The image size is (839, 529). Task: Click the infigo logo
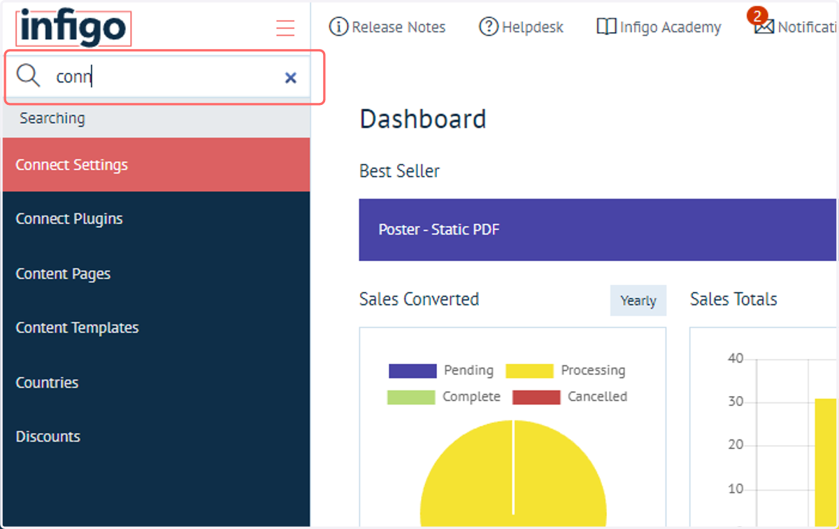click(x=73, y=29)
